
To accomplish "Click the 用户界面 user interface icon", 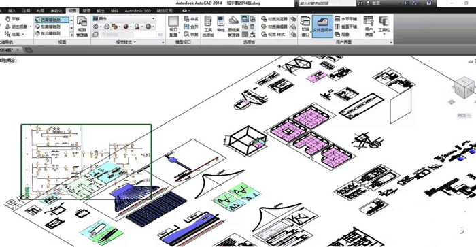I will coord(369,27).
